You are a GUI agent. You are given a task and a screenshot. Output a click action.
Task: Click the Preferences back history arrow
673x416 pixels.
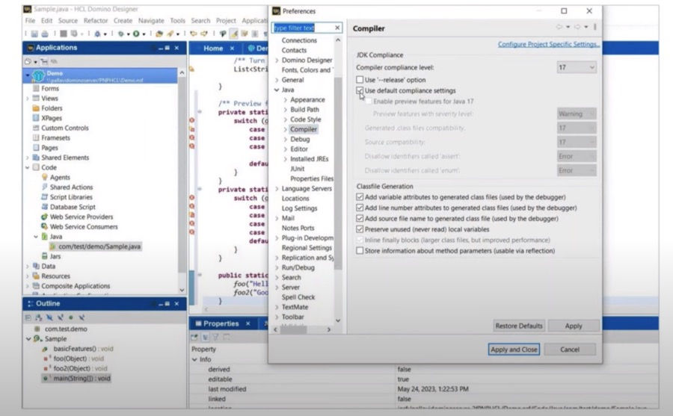[x=559, y=27]
